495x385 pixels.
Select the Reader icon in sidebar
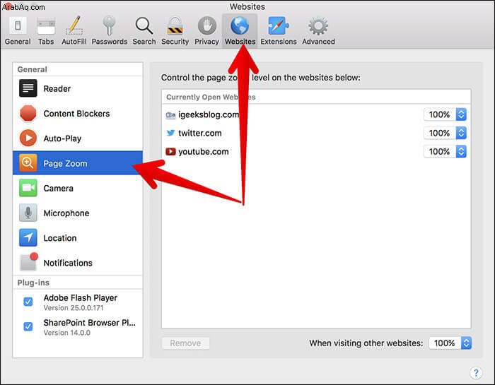[28, 88]
